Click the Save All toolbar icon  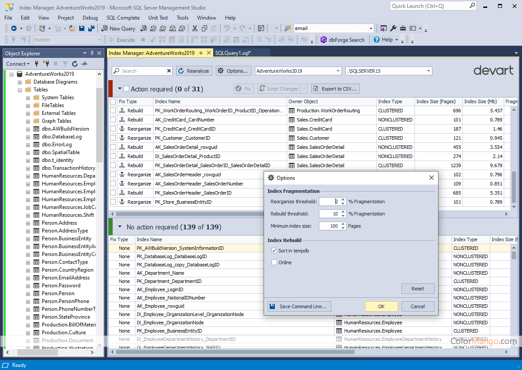91,28
